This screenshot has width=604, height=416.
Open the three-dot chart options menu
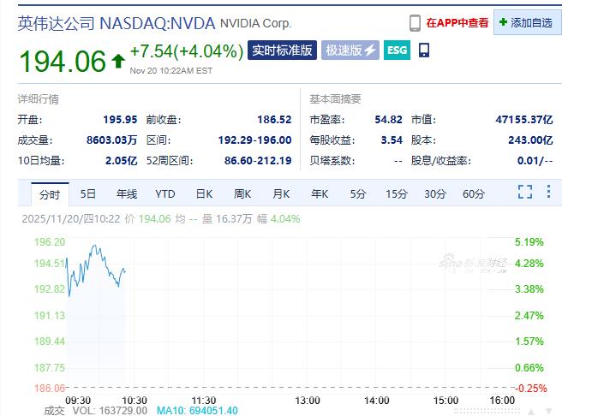[x=548, y=192]
